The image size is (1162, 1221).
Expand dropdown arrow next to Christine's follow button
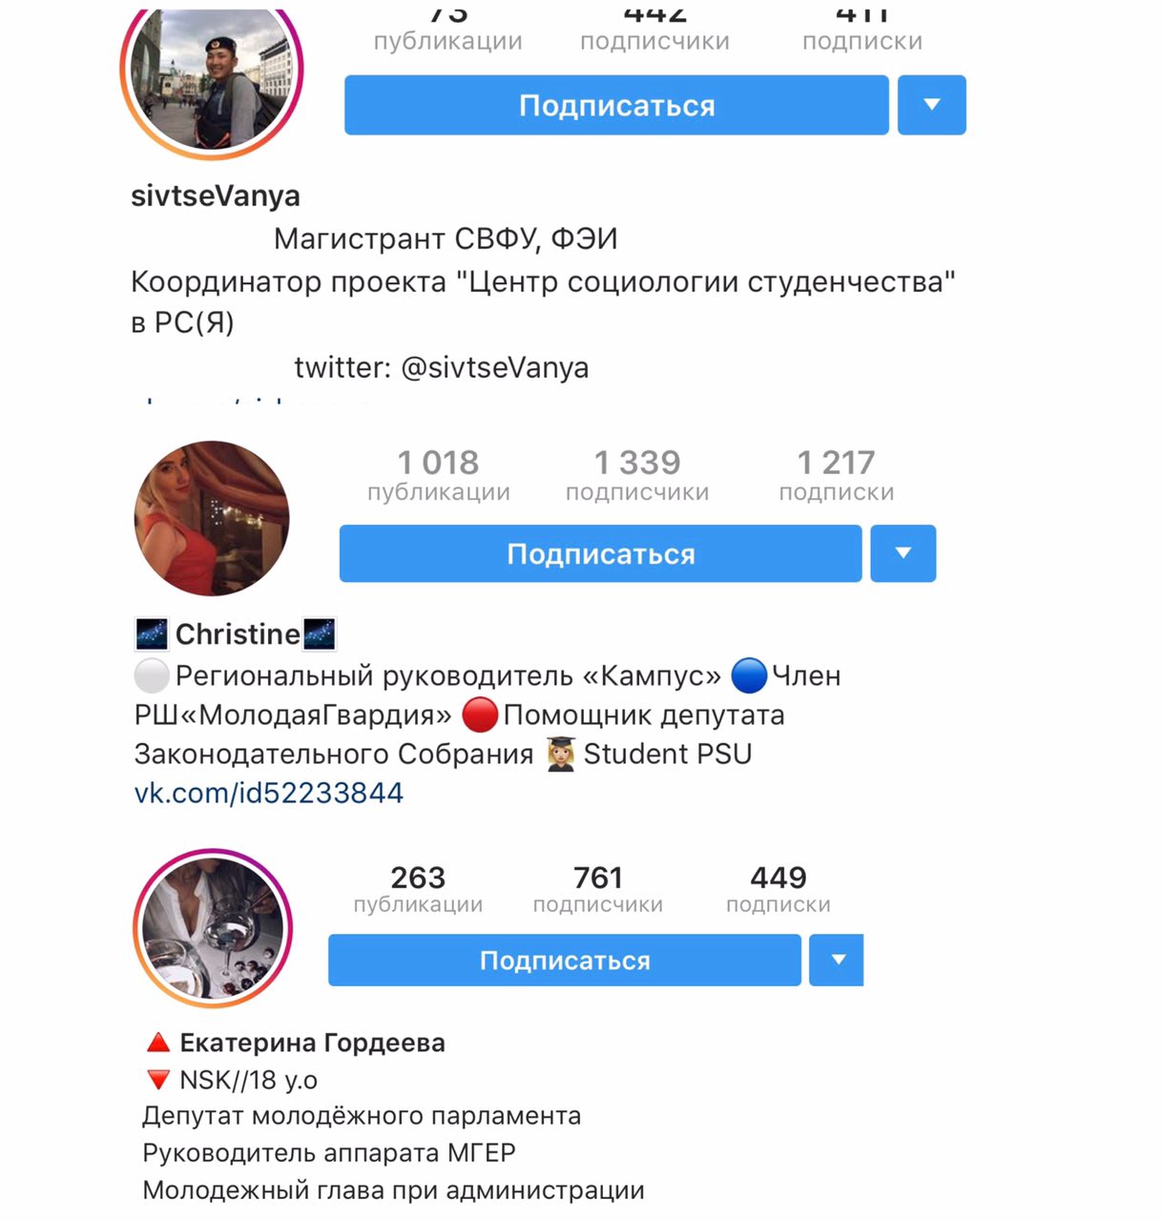[903, 553]
